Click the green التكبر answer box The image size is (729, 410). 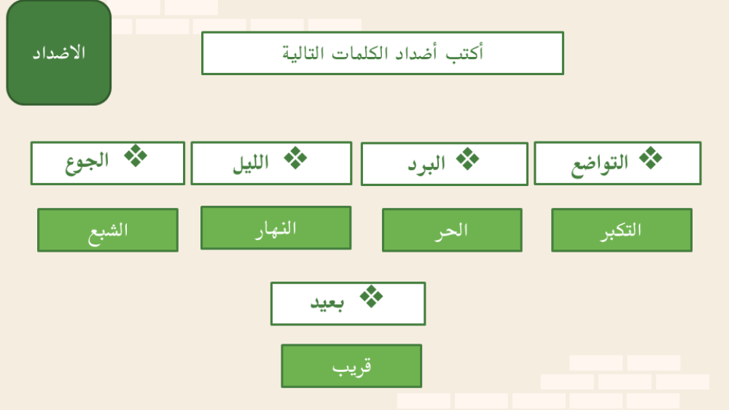622,231
